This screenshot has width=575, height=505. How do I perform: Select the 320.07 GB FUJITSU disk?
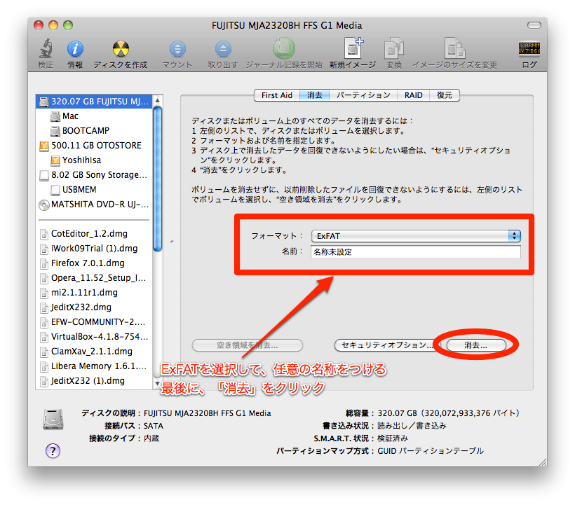pyautogui.click(x=94, y=102)
